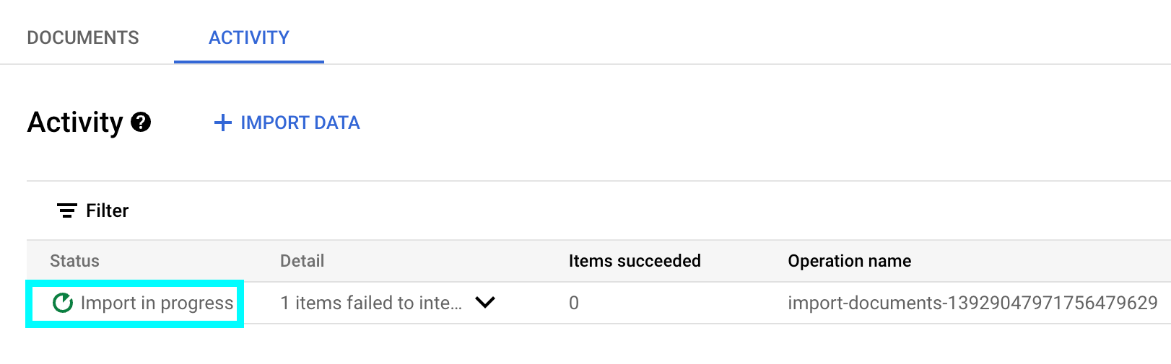Click the plus icon before Import Data
Image resolution: width=1171 pixels, height=364 pixels.
[x=223, y=123]
